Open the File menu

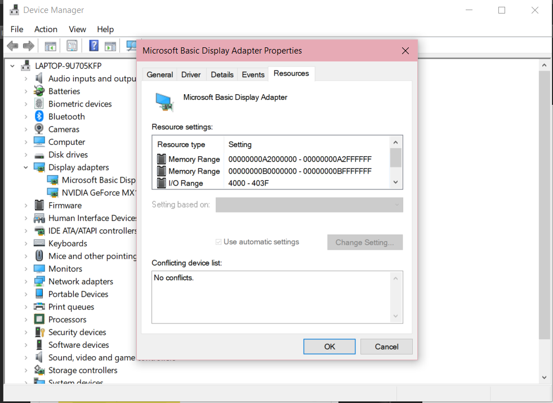(16, 29)
